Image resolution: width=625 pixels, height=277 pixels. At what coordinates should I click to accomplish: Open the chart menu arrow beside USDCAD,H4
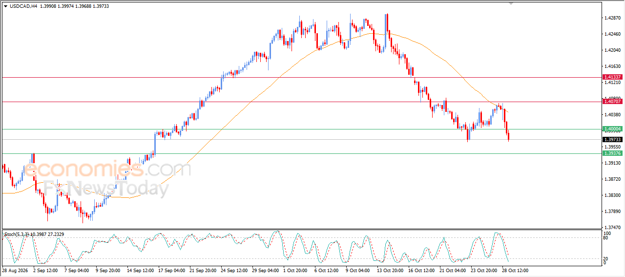pyautogui.click(x=5, y=6)
